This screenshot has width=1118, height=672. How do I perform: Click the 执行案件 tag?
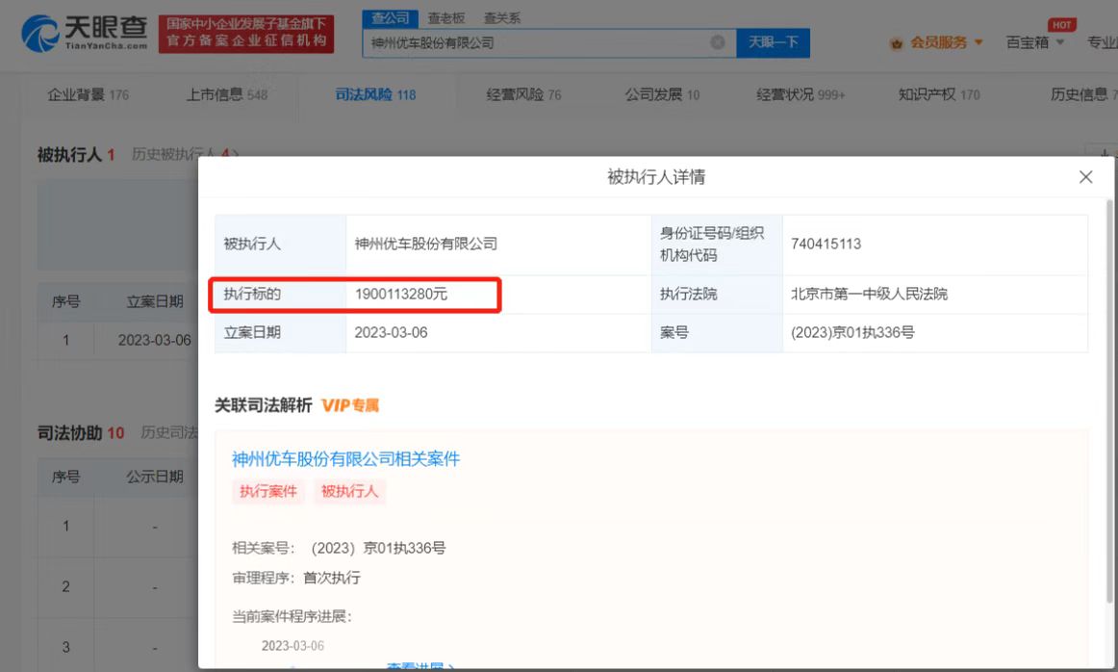pyautogui.click(x=268, y=491)
